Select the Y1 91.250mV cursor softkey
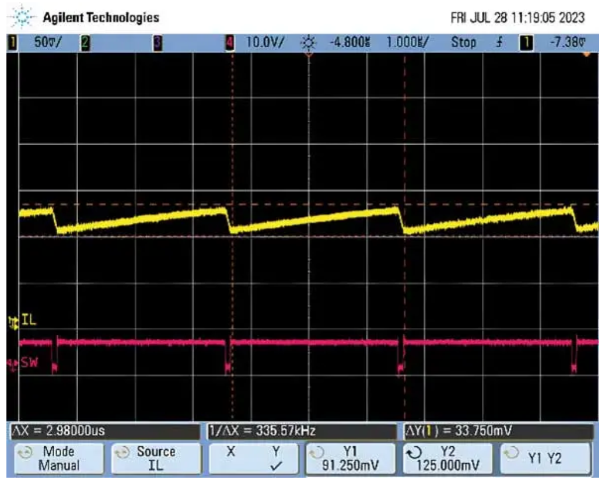The image size is (605, 480). pos(351,458)
